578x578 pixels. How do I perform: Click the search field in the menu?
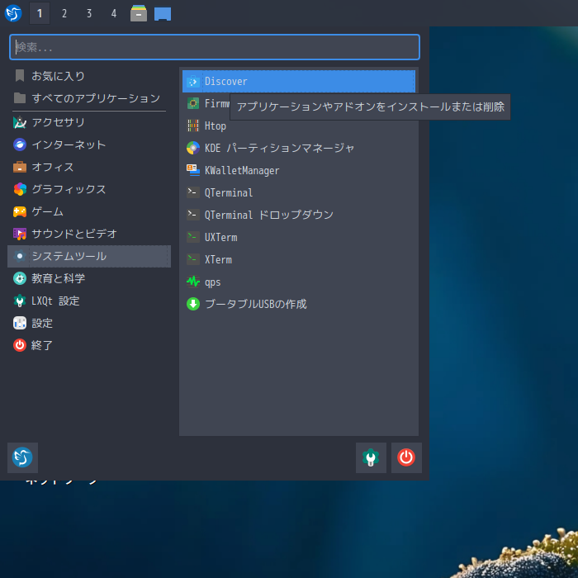(x=215, y=47)
